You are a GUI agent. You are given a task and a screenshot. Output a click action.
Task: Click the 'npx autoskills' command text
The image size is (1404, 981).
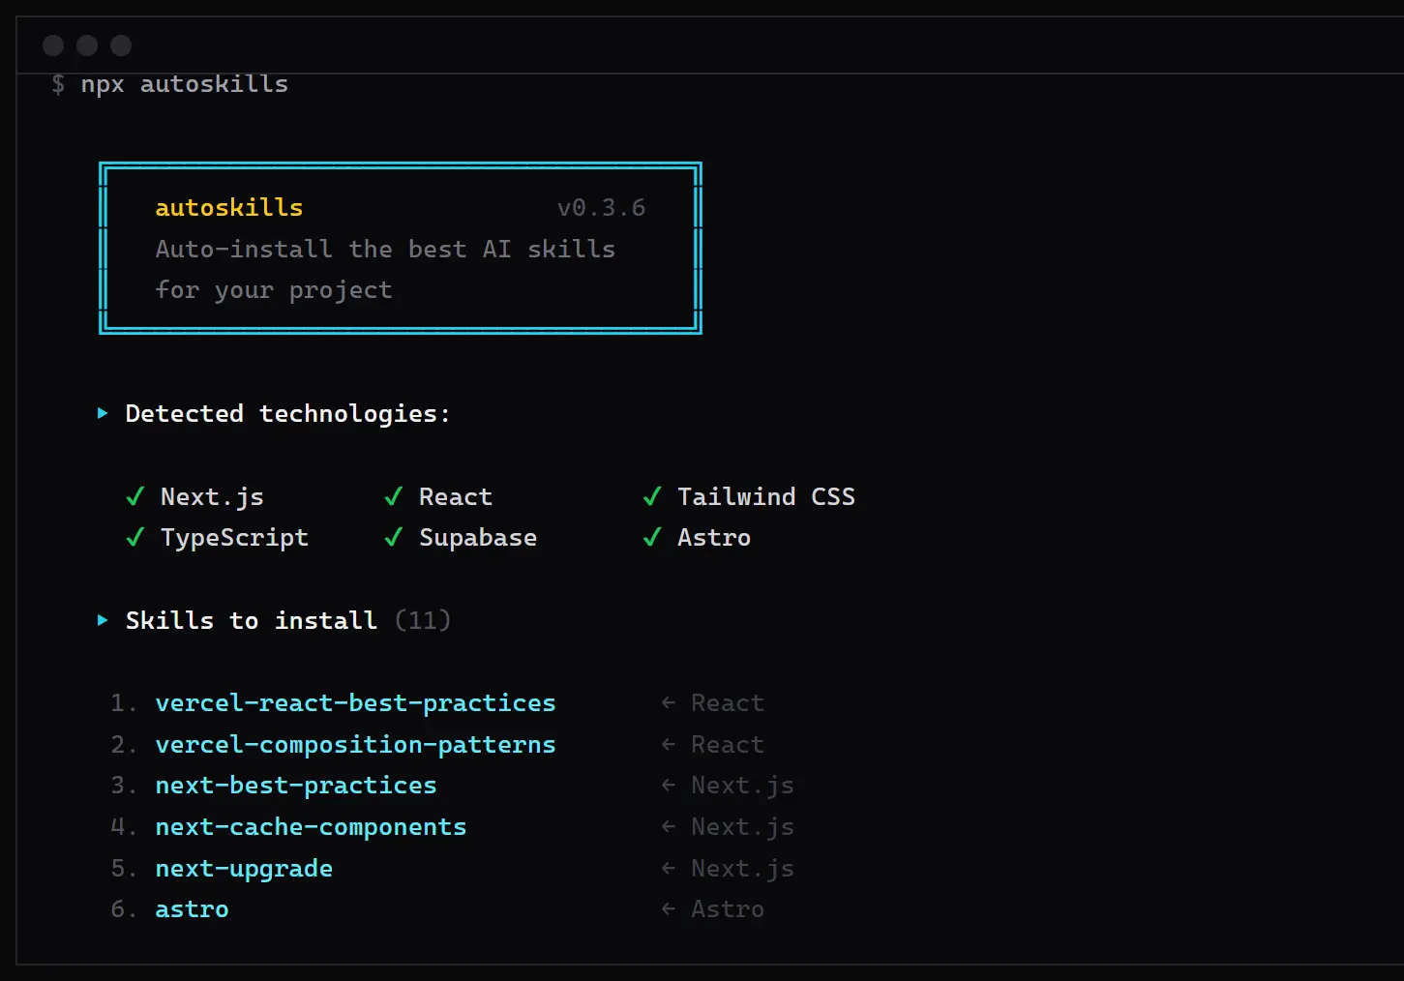coord(185,84)
